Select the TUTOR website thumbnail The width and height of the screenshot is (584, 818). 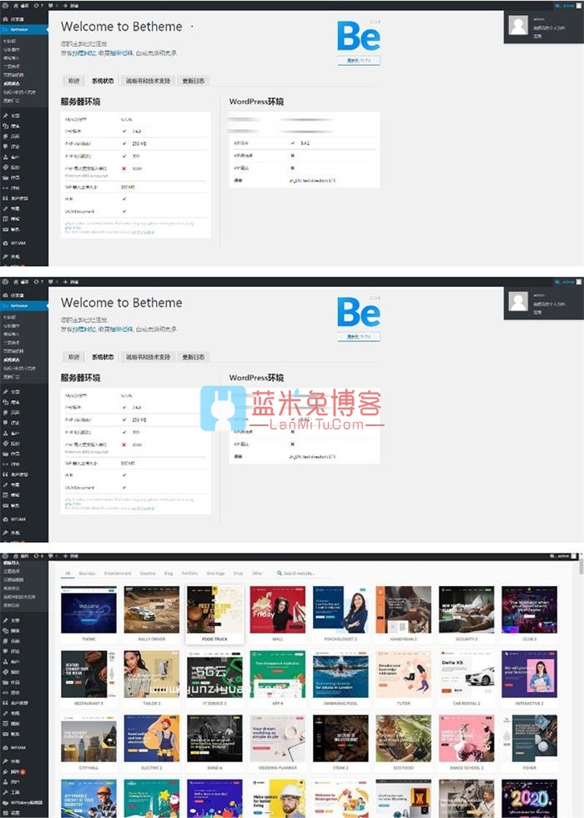(x=404, y=674)
